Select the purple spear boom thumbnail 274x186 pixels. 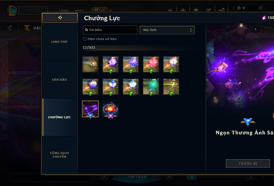coord(90,109)
